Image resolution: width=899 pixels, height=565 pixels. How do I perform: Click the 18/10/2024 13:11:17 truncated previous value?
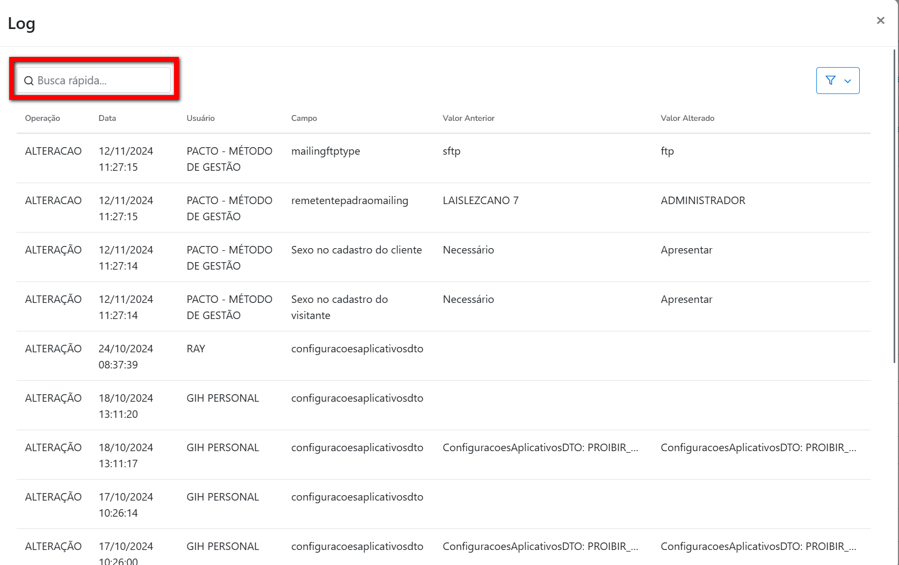pyautogui.click(x=540, y=448)
